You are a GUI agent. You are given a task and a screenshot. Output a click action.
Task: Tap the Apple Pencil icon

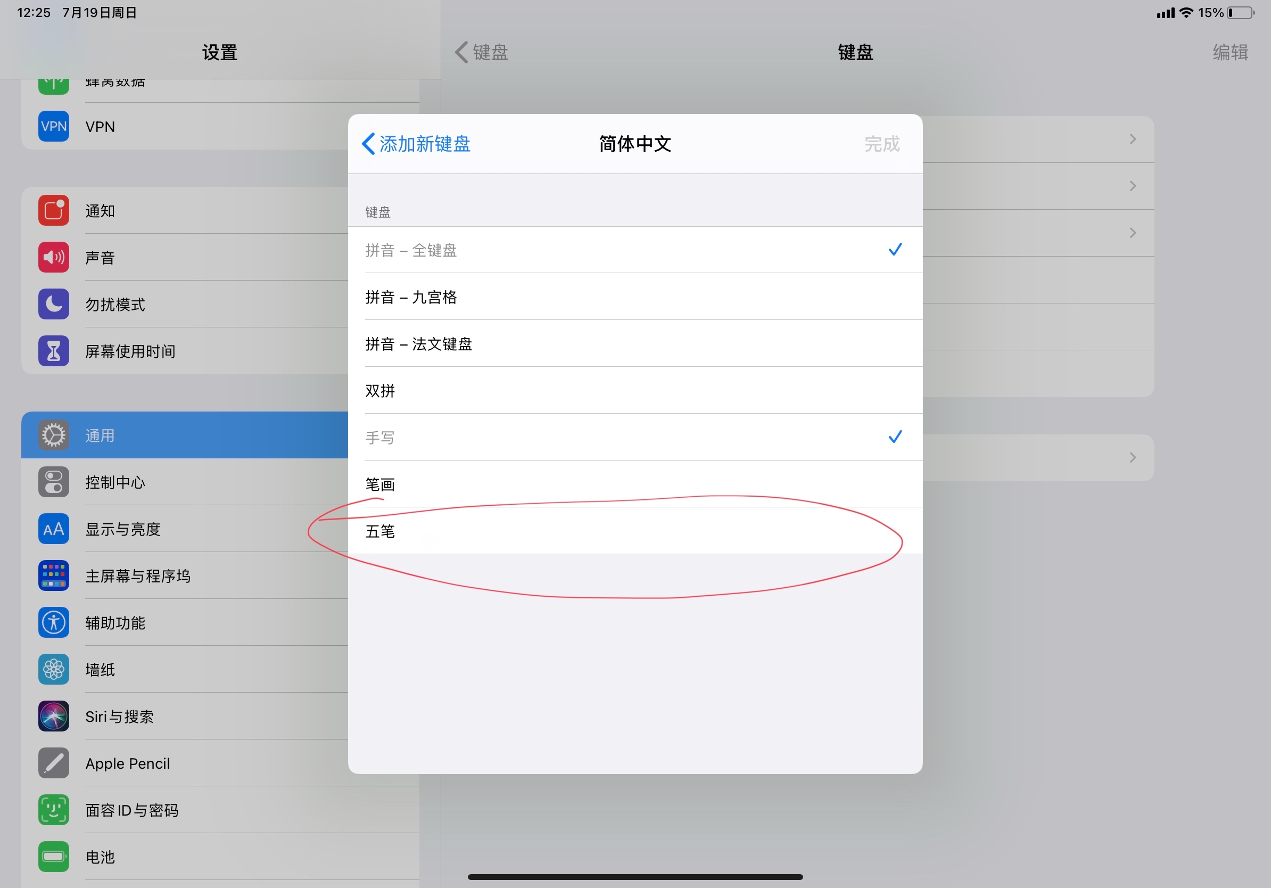tap(54, 763)
